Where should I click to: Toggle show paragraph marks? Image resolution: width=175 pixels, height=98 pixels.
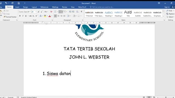(81, 12)
